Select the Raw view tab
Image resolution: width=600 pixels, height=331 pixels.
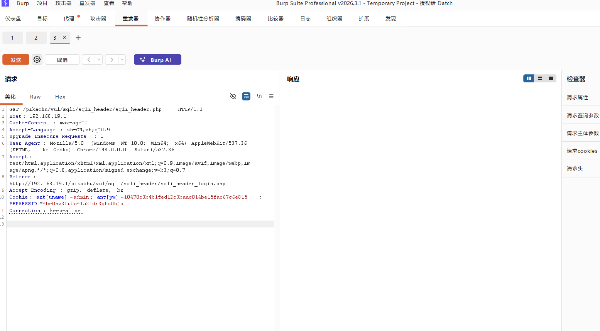coord(35,97)
